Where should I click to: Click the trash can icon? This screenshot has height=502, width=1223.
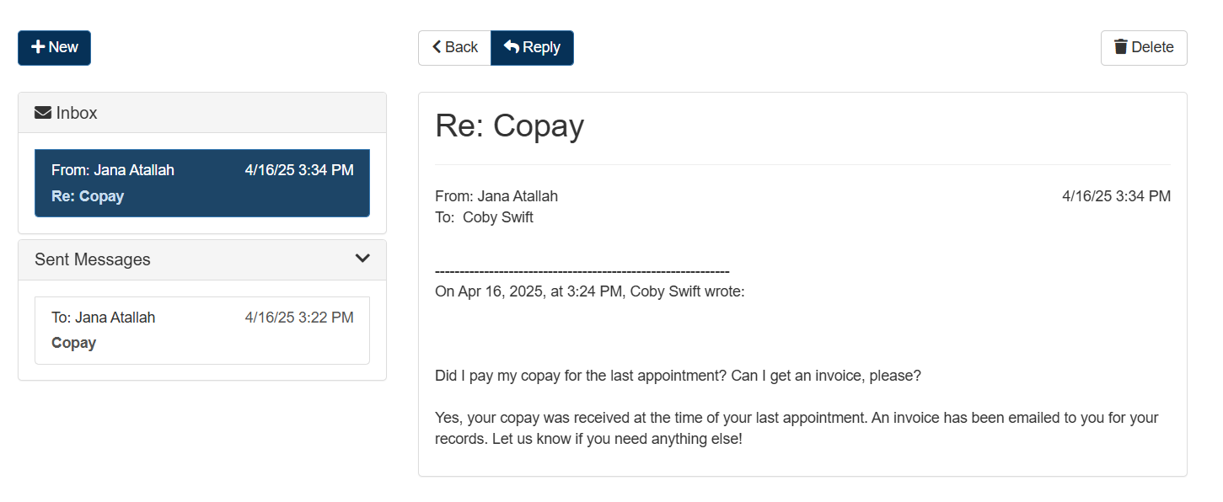[x=1121, y=47]
